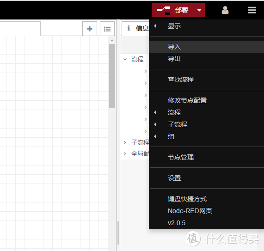264x251 pixels.
Task: Open the deploy options dropdown arrow
Action: [x=199, y=10]
